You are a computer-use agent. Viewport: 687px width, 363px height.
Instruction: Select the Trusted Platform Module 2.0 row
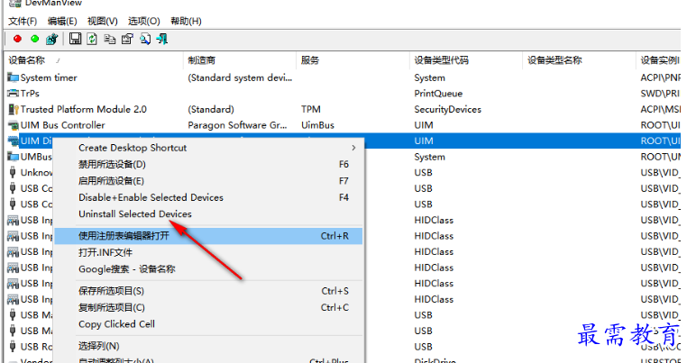pyautogui.click(x=83, y=109)
